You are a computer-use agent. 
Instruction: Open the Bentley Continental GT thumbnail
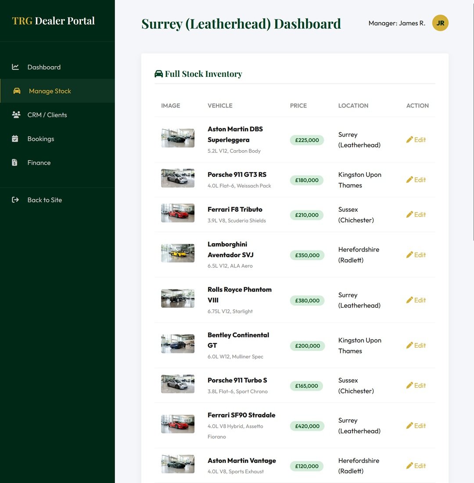(178, 344)
